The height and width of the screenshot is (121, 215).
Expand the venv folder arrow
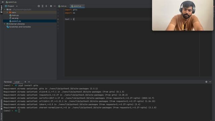tap(7, 12)
